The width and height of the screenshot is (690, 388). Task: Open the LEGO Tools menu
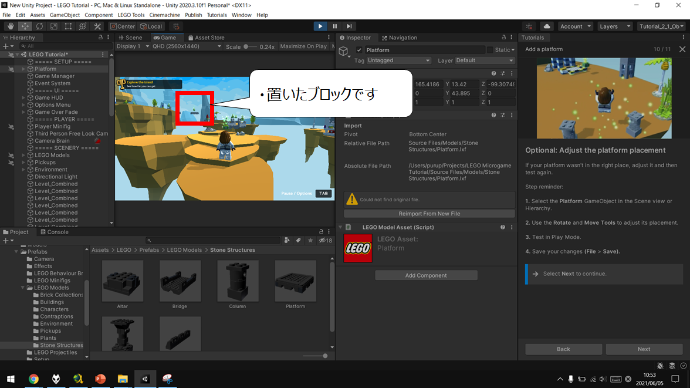click(131, 15)
